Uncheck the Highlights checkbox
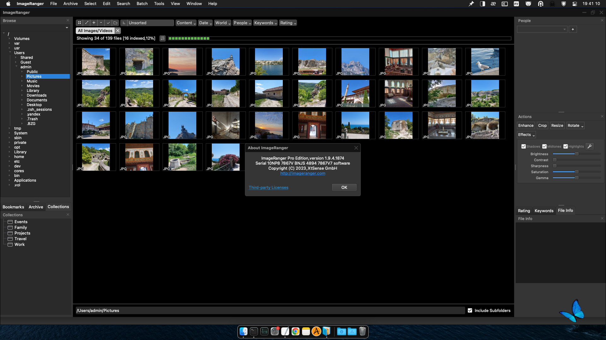This screenshot has width=606, height=340. tap(566, 146)
